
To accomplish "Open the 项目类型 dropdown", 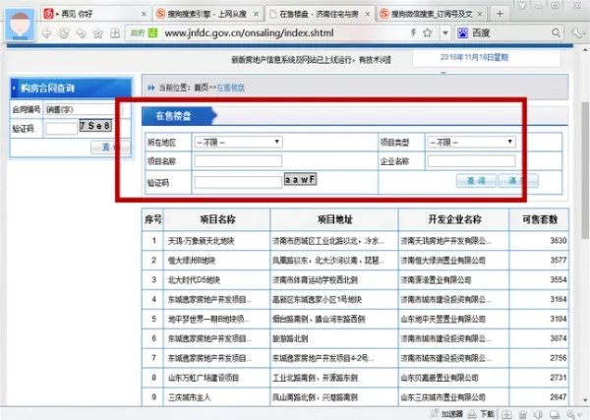I will coord(471,142).
